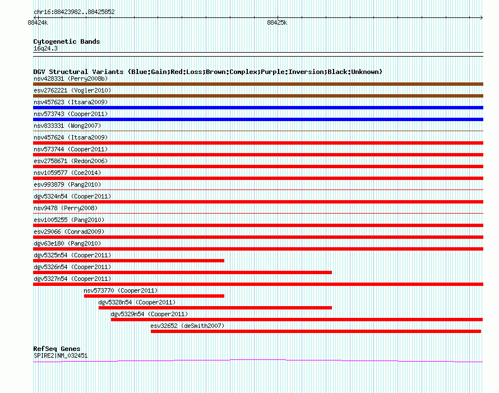Viewport: 499px width, 393px height.
Task: Click the dgv63e180 (Pang2010) label
Action: pos(67,243)
